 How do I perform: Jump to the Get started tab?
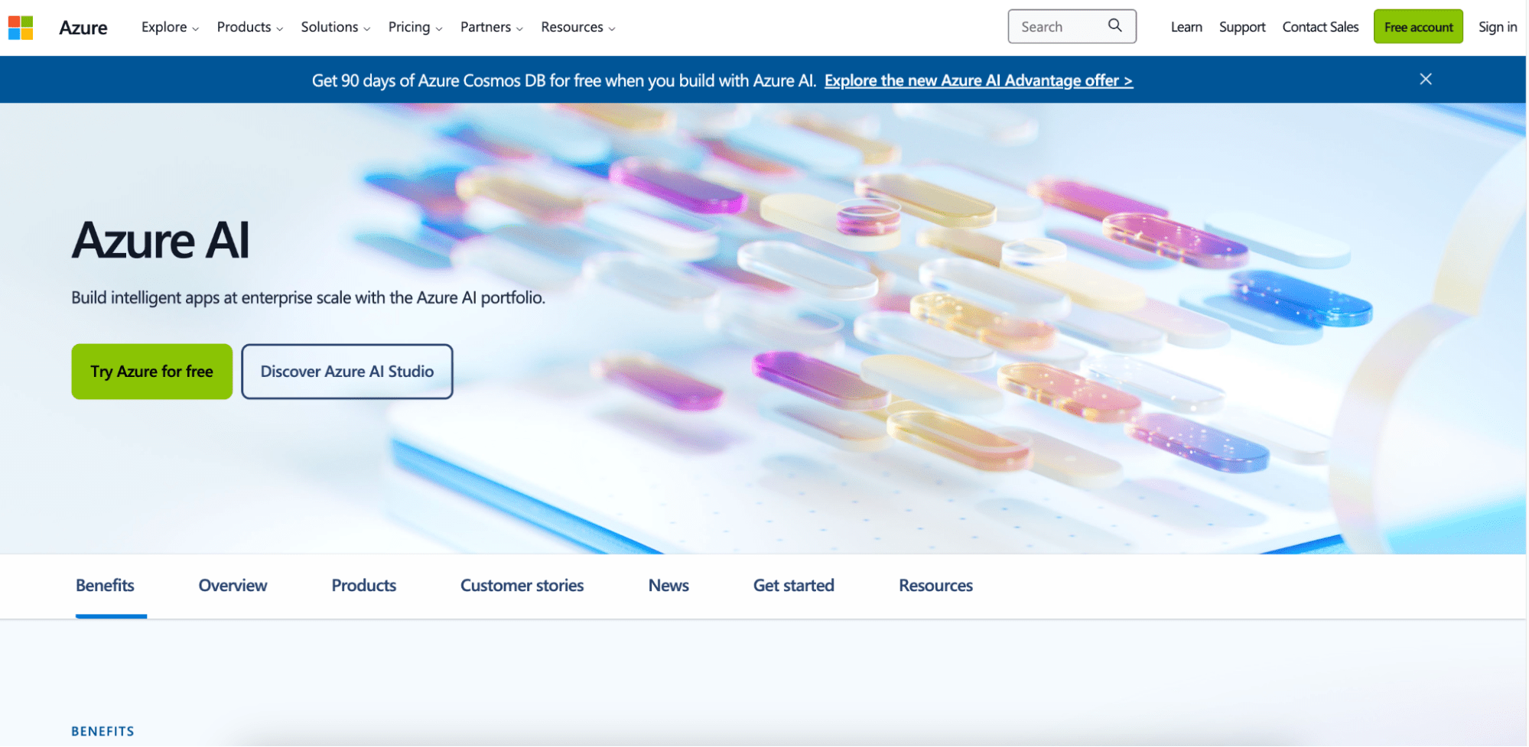tap(793, 586)
